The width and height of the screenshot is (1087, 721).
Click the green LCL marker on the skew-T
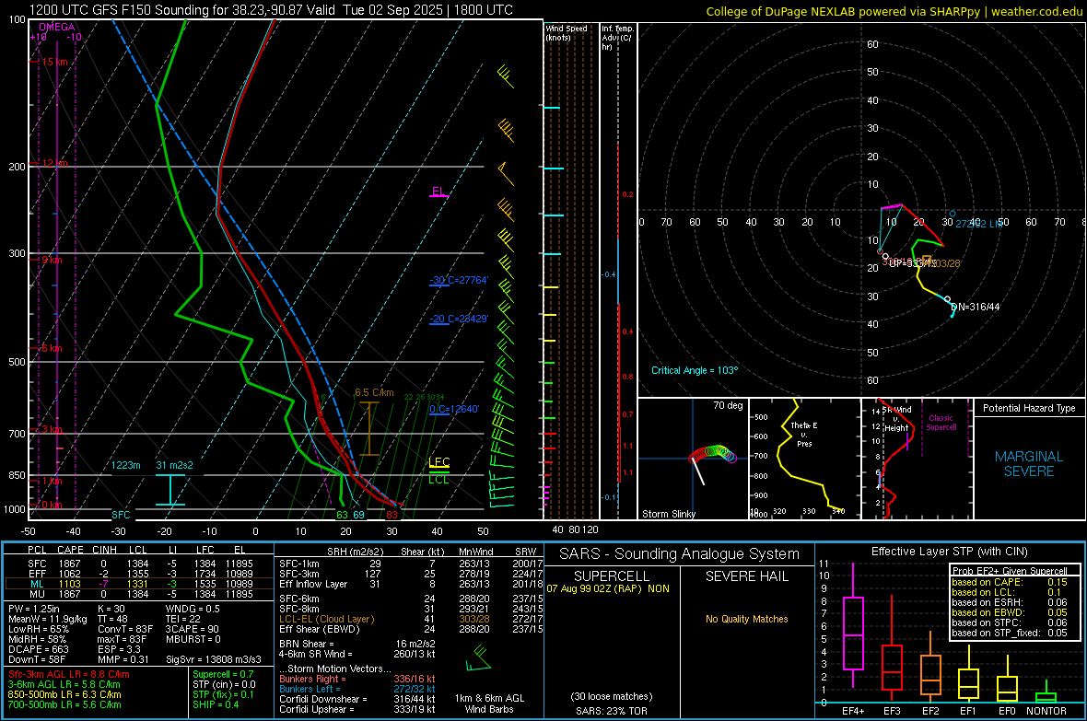pyautogui.click(x=438, y=479)
